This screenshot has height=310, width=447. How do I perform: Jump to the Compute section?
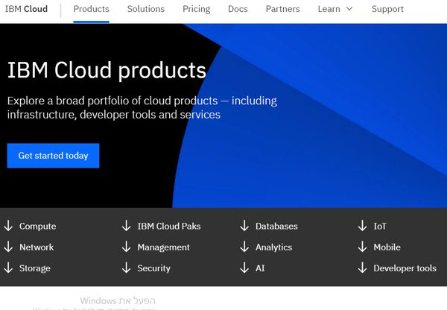[x=38, y=226]
